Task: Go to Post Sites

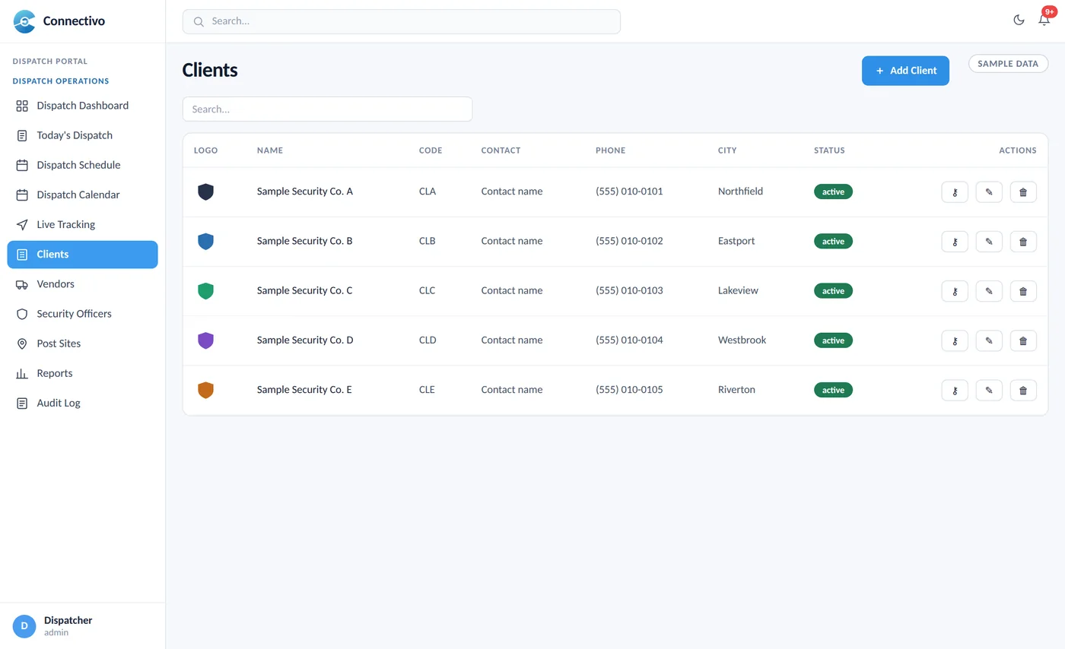Action: [82, 343]
